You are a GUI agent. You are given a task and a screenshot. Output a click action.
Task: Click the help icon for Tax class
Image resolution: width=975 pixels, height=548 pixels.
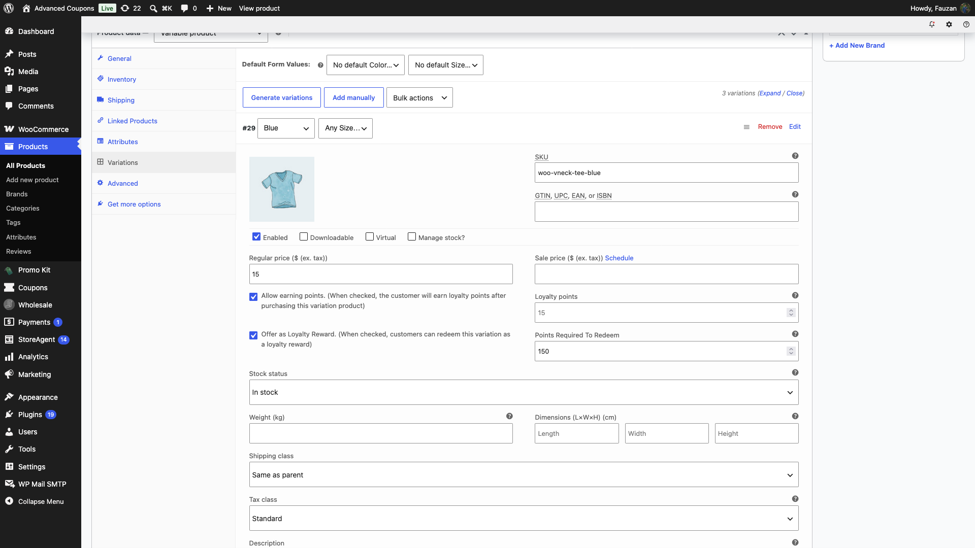(795, 499)
